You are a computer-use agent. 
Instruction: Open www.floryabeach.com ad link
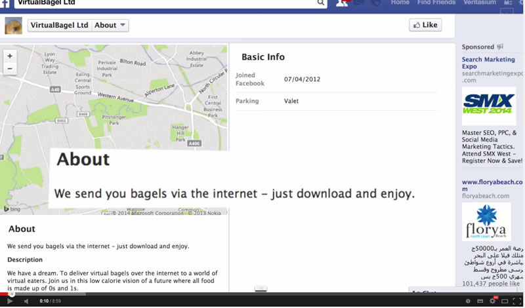click(492, 185)
